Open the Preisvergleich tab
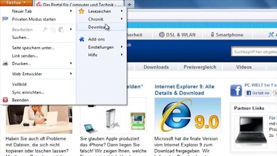Viewport: 277px width, 156px height. pyautogui.click(x=200, y=67)
